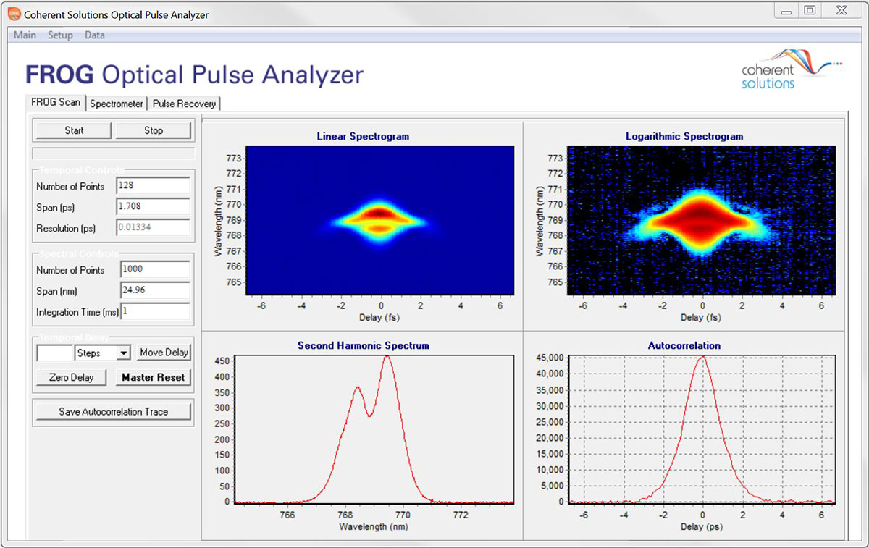Click the 'Span (nm)' label
The image size is (869, 548).
click(x=57, y=291)
